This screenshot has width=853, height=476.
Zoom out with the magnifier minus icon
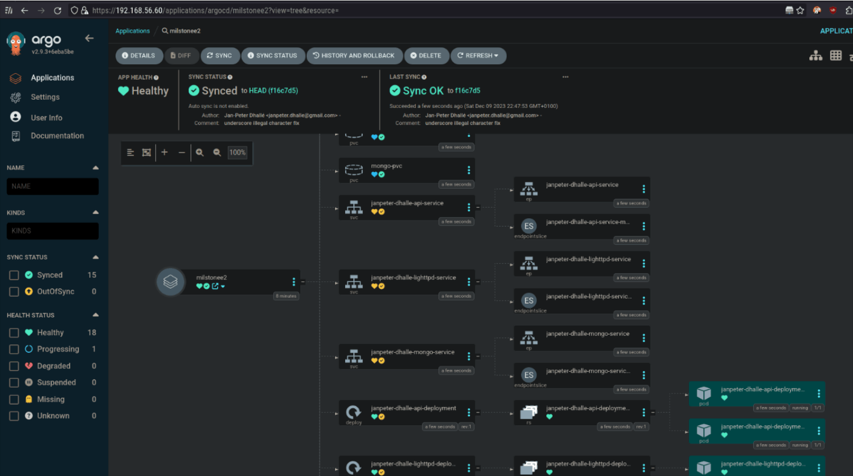pos(217,152)
